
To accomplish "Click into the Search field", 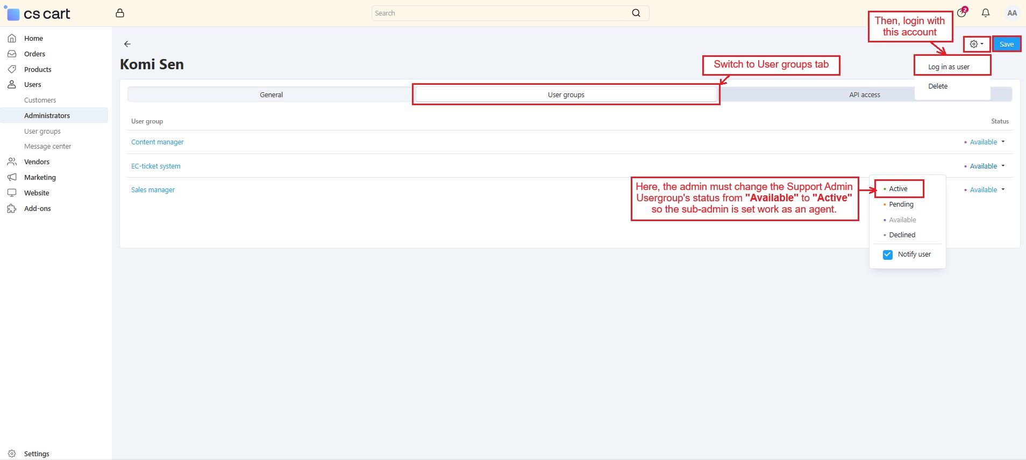I will click(500, 13).
